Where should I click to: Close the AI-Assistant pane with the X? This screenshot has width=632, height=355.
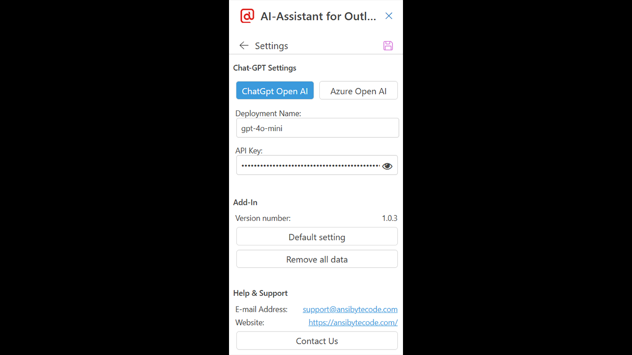click(x=389, y=16)
